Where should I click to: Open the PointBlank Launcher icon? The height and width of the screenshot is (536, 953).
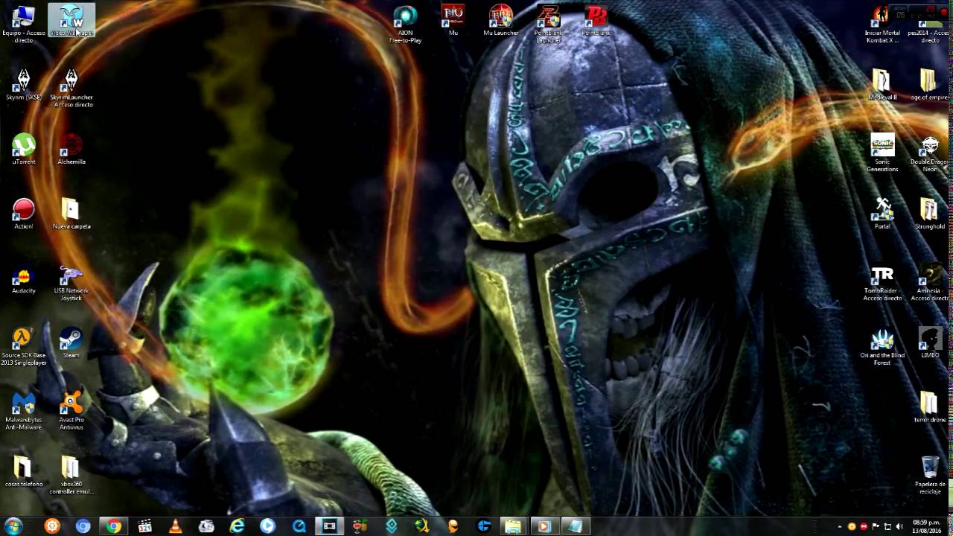548,24
